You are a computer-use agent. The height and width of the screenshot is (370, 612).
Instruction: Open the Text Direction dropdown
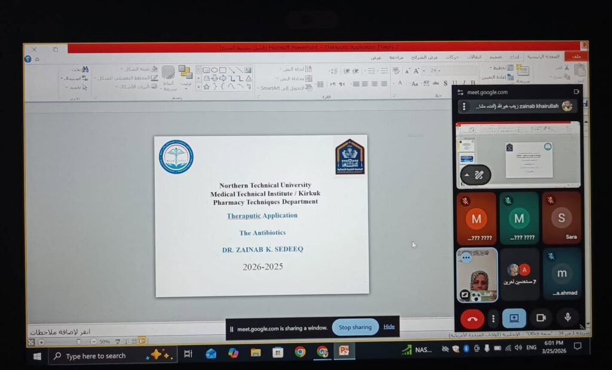coord(296,69)
